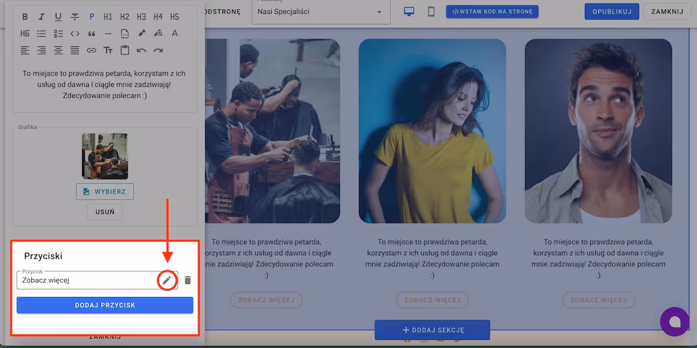This screenshot has height=348, width=697.
Task: Switch to desktop preview mode
Action: pyautogui.click(x=409, y=12)
